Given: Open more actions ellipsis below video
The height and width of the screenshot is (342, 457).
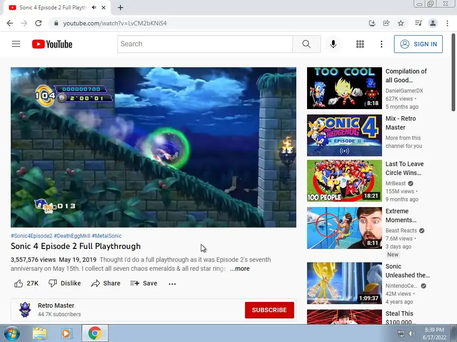Looking at the screenshot, I should click(x=172, y=284).
